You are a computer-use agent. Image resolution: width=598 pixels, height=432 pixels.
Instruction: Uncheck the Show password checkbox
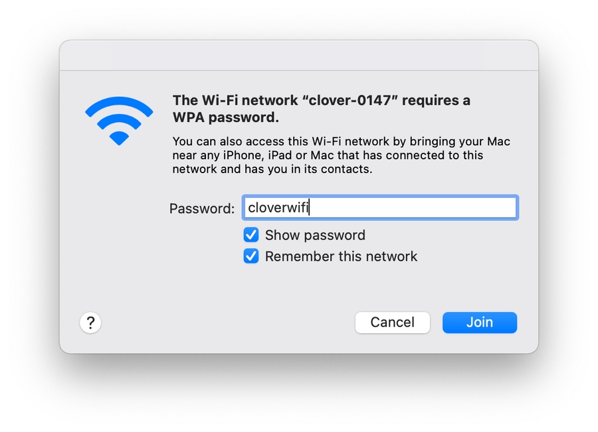coord(251,235)
